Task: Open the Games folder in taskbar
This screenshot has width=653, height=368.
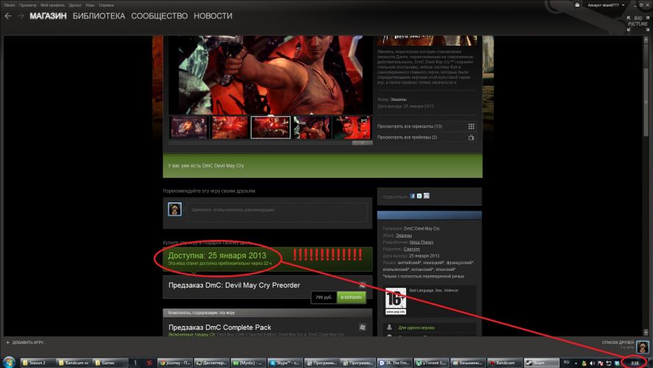Action: pyautogui.click(x=111, y=363)
